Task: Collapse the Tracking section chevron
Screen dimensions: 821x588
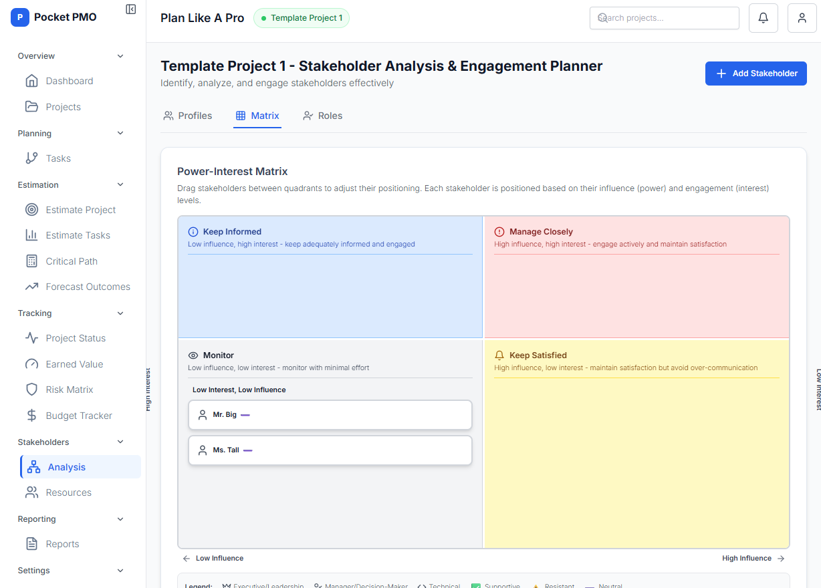Action: (x=120, y=313)
